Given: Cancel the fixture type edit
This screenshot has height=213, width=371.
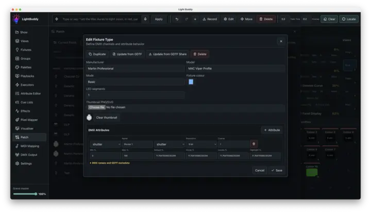Looking at the screenshot, I should [x=260, y=170].
